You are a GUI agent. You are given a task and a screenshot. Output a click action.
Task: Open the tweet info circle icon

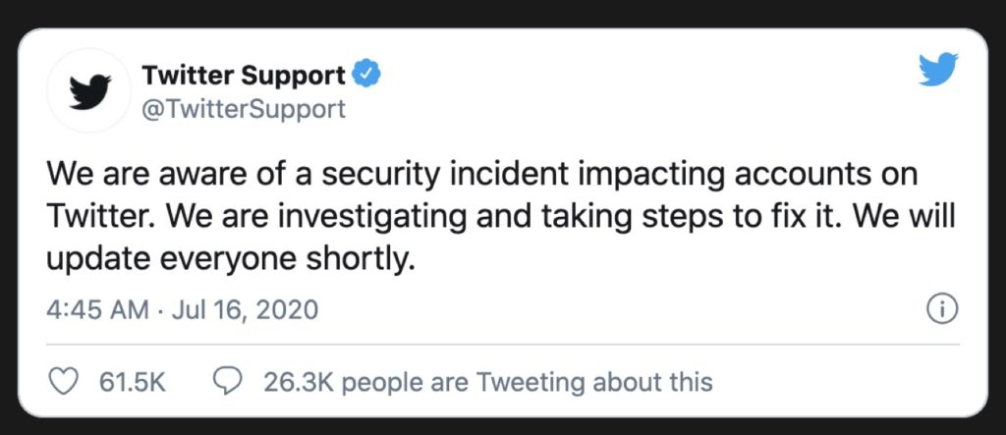tap(941, 309)
